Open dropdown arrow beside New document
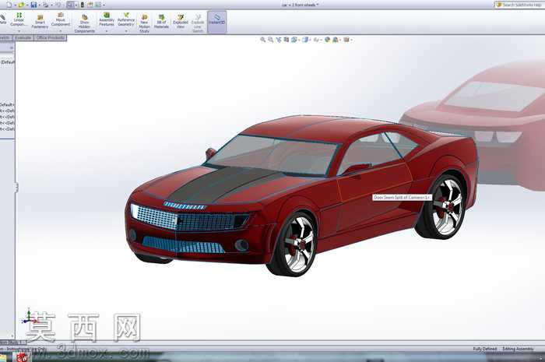This screenshot has height=362, width=545. [x=16, y=5]
